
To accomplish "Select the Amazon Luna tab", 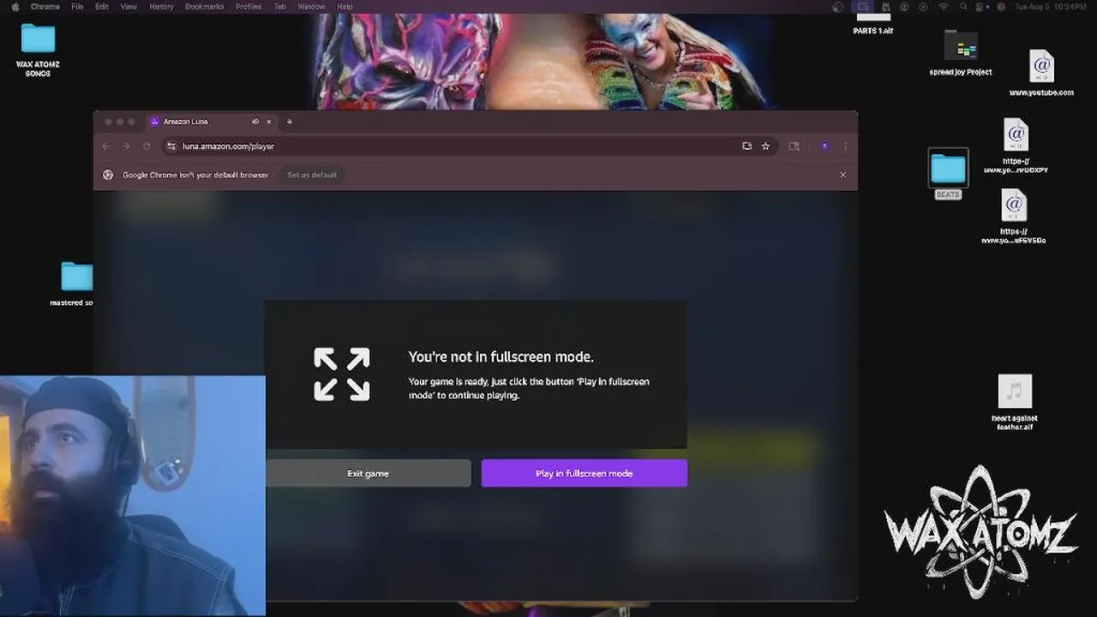I will (211, 122).
